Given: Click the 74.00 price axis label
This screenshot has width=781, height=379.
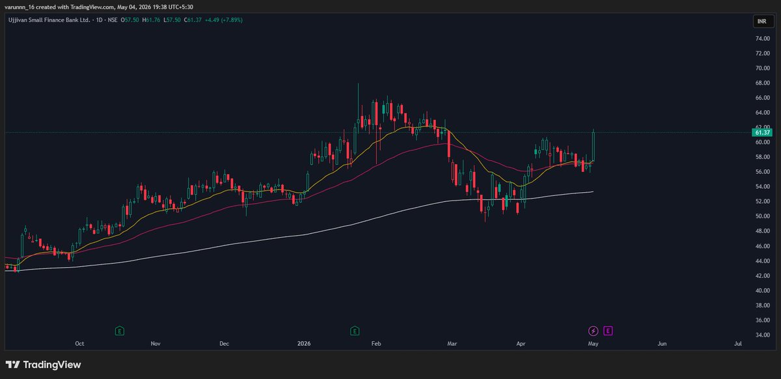Looking at the screenshot, I should (762, 38).
